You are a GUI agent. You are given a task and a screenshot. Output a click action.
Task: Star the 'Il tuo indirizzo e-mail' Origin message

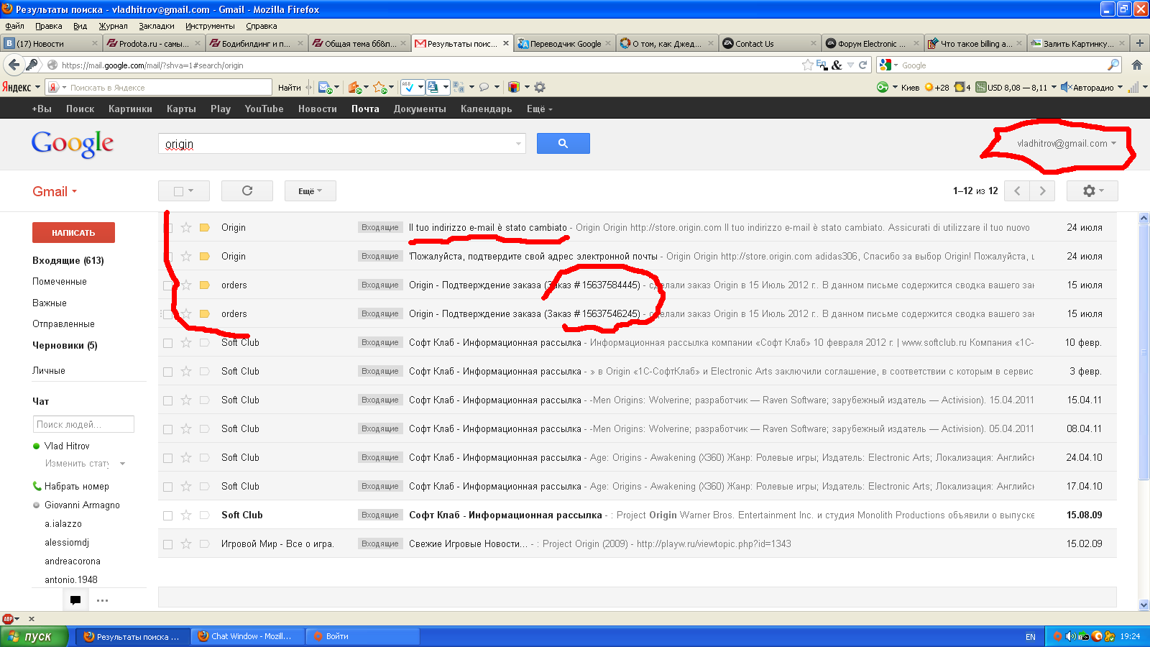186,227
